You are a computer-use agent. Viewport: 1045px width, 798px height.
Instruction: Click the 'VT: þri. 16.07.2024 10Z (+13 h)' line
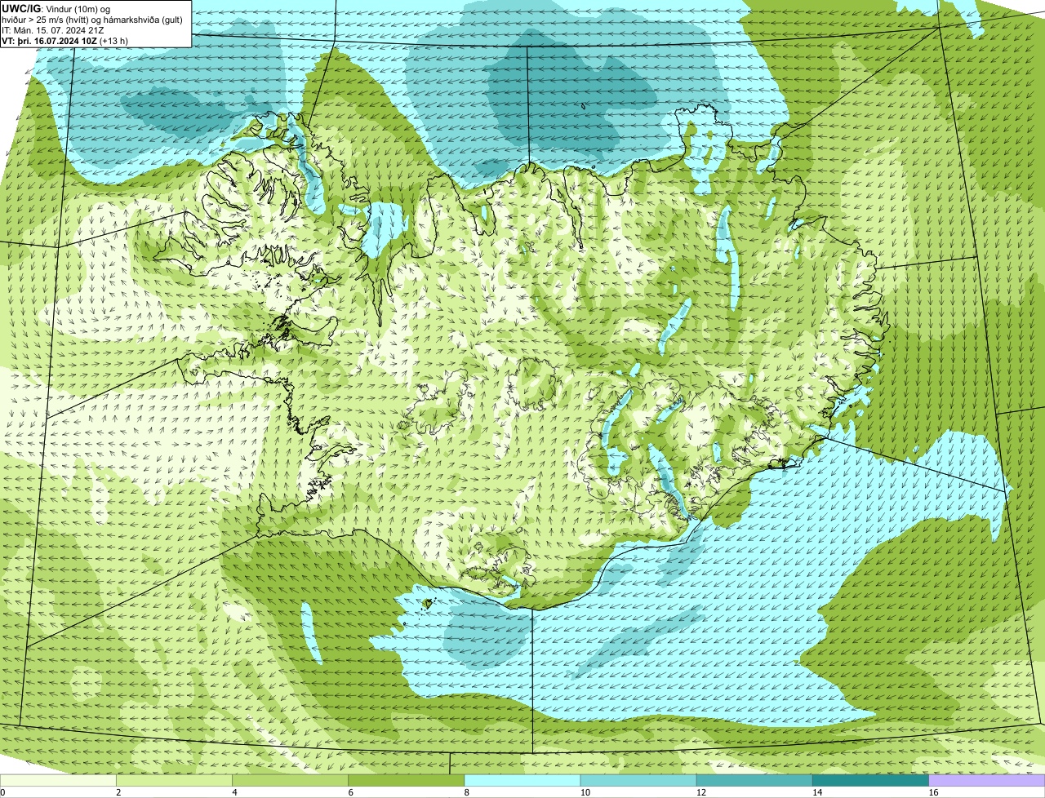pyautogui.click(x=65, y=40)
